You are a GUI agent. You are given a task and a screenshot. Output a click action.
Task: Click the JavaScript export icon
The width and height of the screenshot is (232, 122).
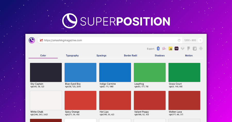tap(170, 49)
